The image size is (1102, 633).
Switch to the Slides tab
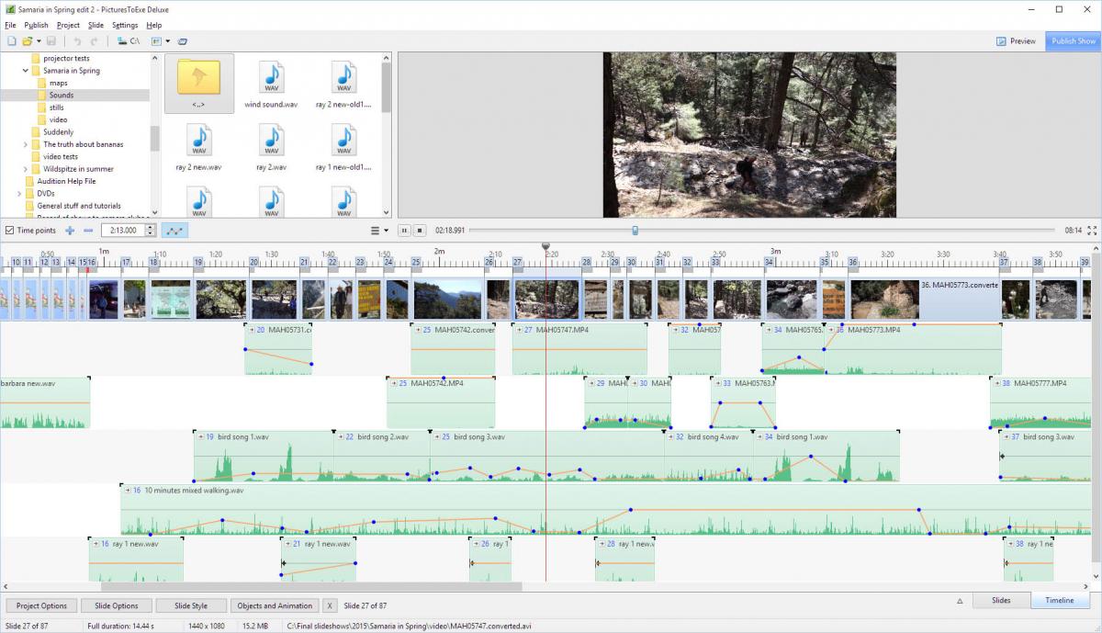[x=1001, y=601]
